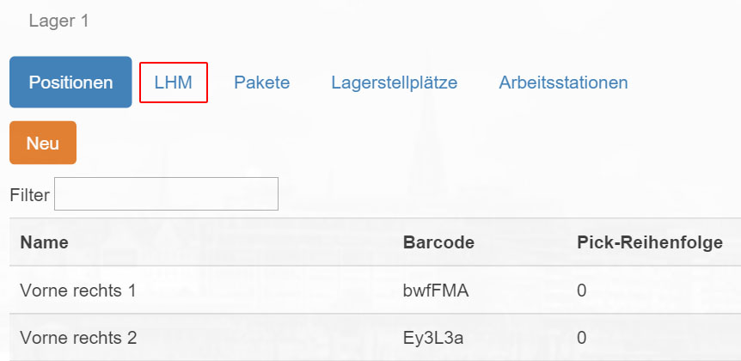This screenshot has height=361, width=741.
Task: Go to the Arbeitsstationen tab
Action: point(563,83)
